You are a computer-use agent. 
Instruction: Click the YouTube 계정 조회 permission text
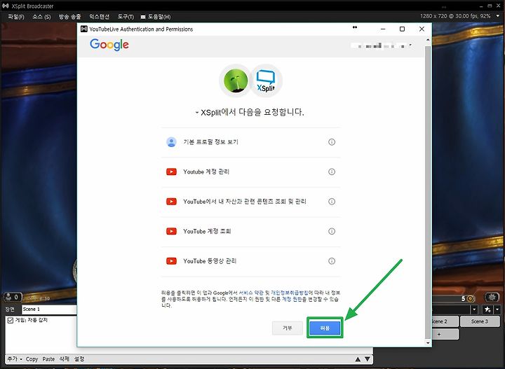[x=207, y=231]
